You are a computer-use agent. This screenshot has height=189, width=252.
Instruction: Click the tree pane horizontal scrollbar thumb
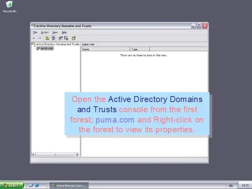click(x=55, y=154)
